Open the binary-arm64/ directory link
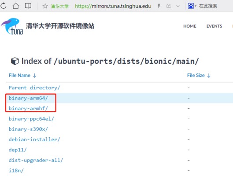This screenshot has width=233, height=176. 28,98
